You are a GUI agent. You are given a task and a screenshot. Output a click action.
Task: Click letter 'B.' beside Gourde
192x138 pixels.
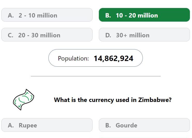click(x=108, y=125)
